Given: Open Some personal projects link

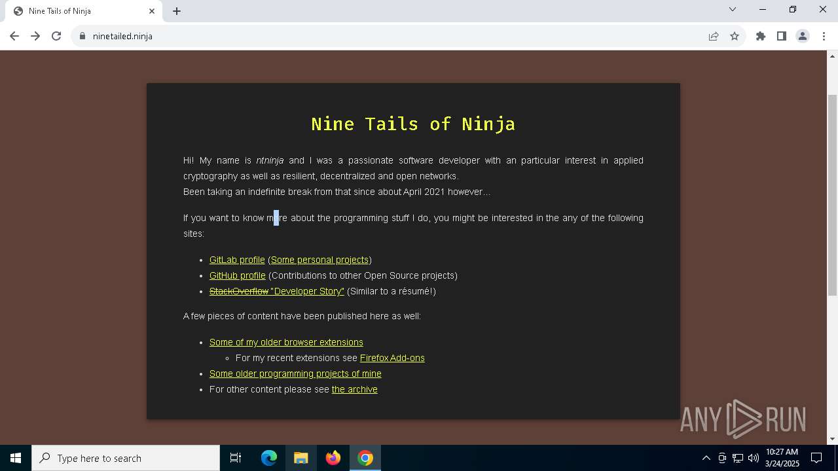Looking at the screenshot, I should 319,260.
